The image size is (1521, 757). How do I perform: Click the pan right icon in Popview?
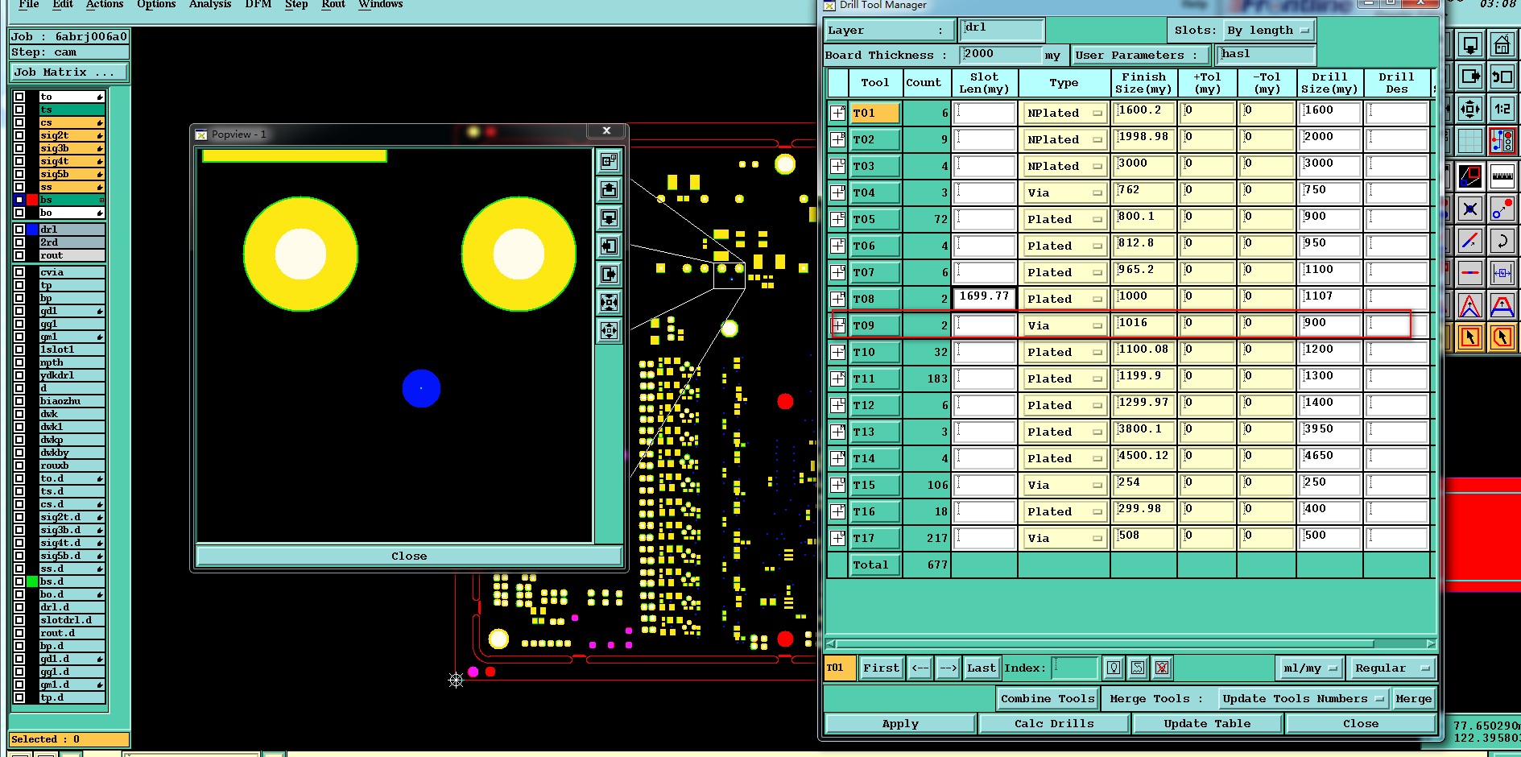[x=610, y=274]
